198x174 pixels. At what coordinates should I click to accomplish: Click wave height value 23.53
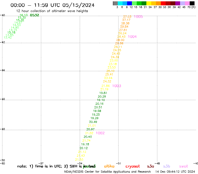112,67
